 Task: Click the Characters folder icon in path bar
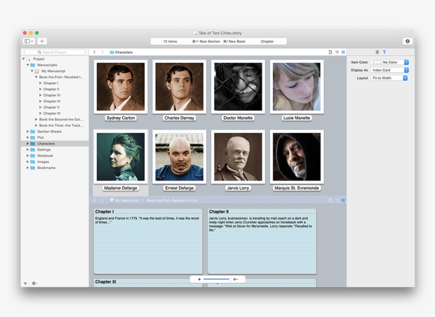point(112,52)
